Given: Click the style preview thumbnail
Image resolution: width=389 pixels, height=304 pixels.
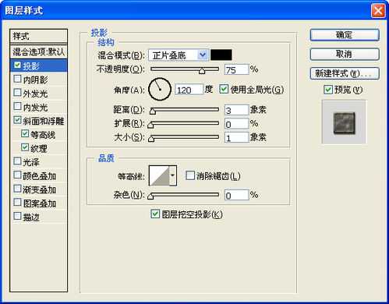Looking at the screenshot, I should pyautogui.click(x=344, y=122).
